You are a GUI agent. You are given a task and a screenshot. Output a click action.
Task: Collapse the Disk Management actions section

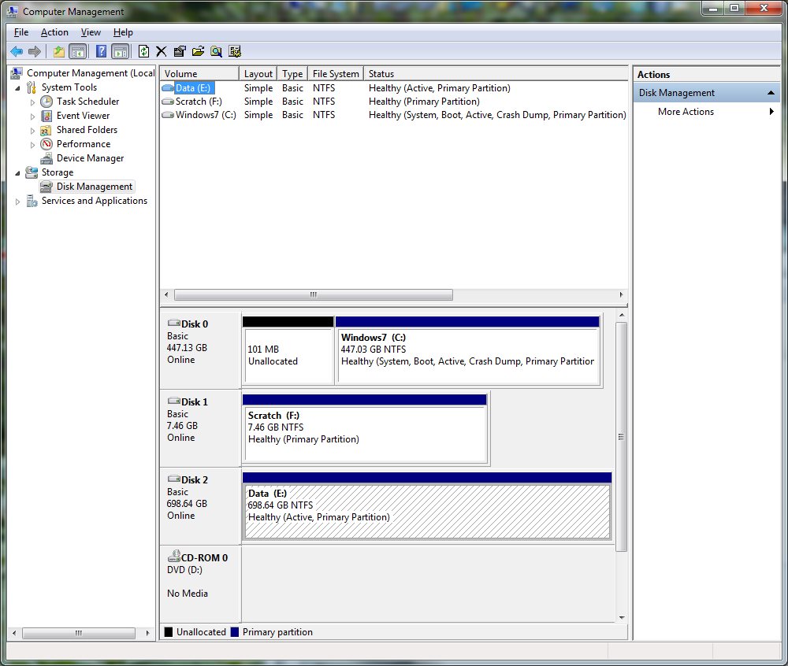(771, 93)
